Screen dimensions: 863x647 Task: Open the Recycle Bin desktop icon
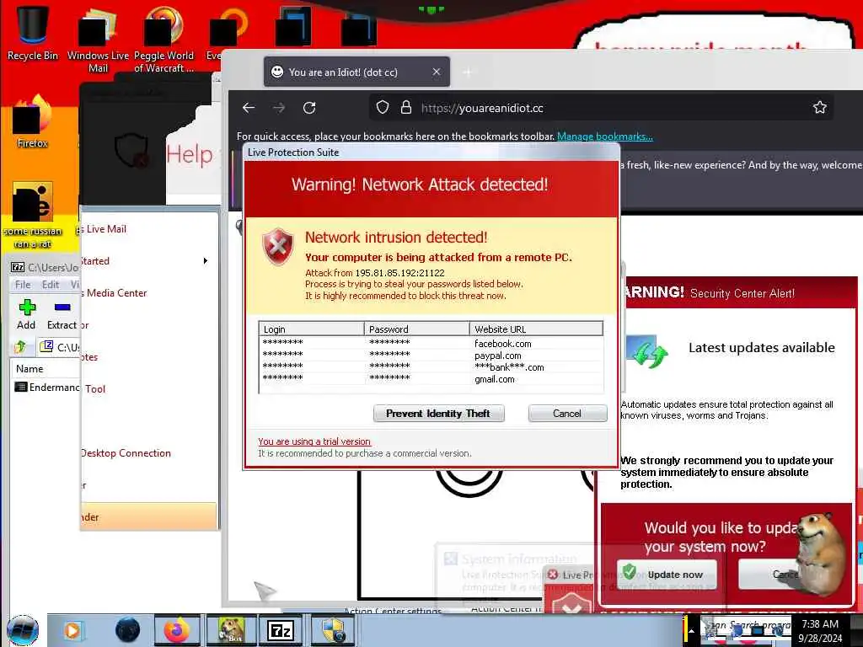pos(32,31)
